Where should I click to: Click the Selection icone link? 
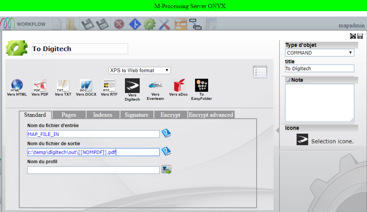tap(333, 141)
